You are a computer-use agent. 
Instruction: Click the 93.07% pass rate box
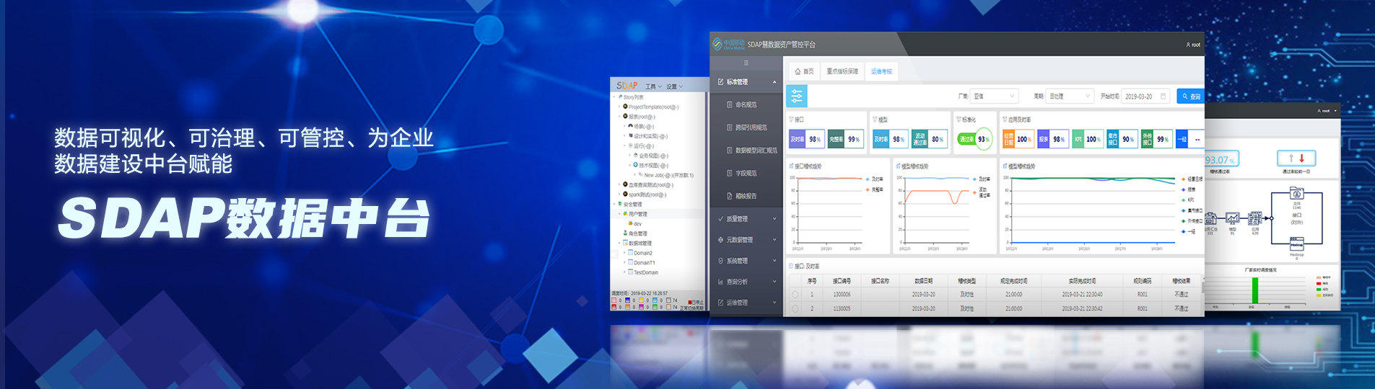(1221, 159)
